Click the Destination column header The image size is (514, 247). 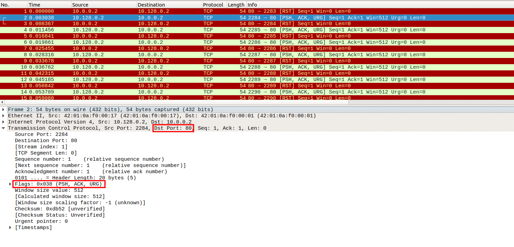coord(169,5)
